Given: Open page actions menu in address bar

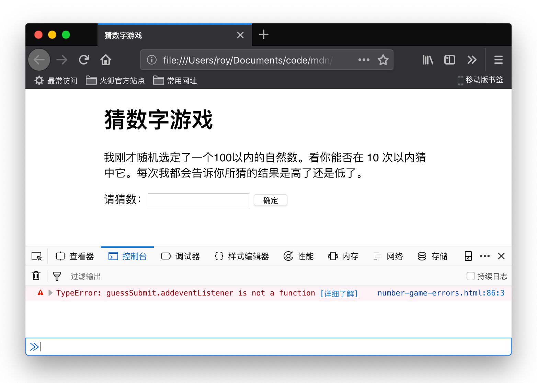Looking at the screenshot, I should tap(364, 60).
